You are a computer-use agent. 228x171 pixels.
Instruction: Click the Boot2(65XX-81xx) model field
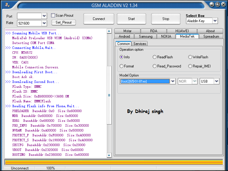pos(145,81)
